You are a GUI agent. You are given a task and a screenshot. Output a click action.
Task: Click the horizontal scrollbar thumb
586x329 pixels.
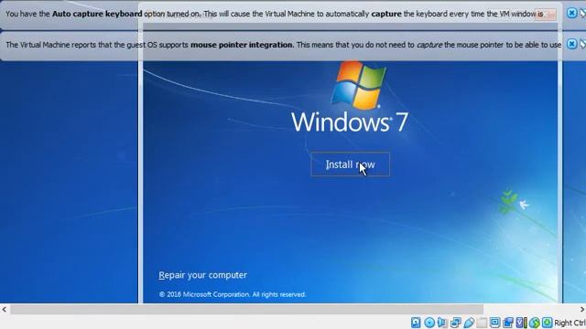point(246,309)
